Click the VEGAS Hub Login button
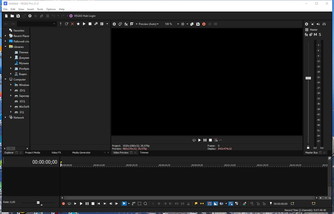This screenshot has height=214, width=334. (x=82, y=16)
